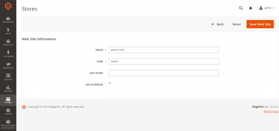Focus the Name input field
The image size is (279, 131).
pyautogui.click(x=164, y=50)
